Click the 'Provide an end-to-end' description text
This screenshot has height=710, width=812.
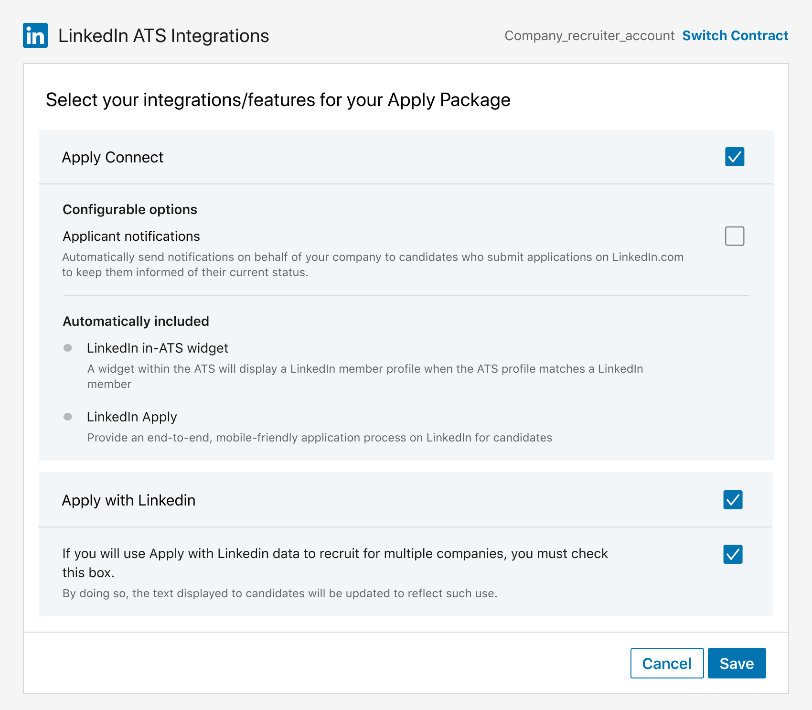320,438
